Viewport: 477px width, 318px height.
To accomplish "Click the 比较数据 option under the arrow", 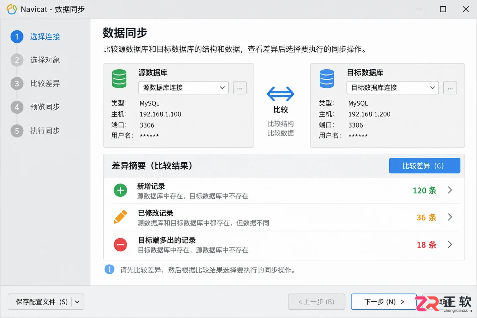I will point(281,133).
